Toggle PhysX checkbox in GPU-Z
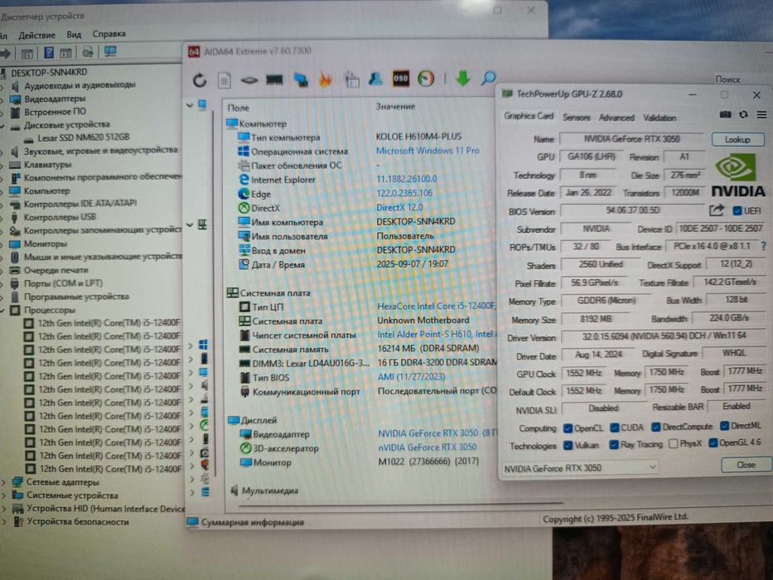This screenshot has width=773, height=580. [x=673, y=444]
